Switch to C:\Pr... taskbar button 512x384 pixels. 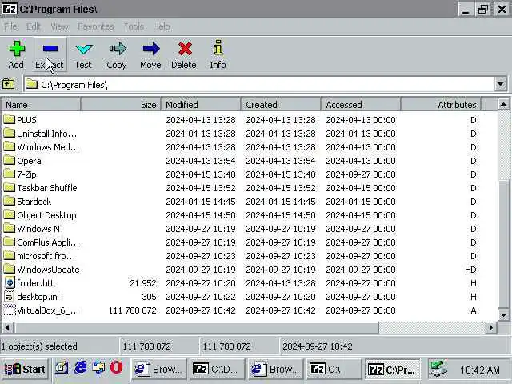(393, 370)
